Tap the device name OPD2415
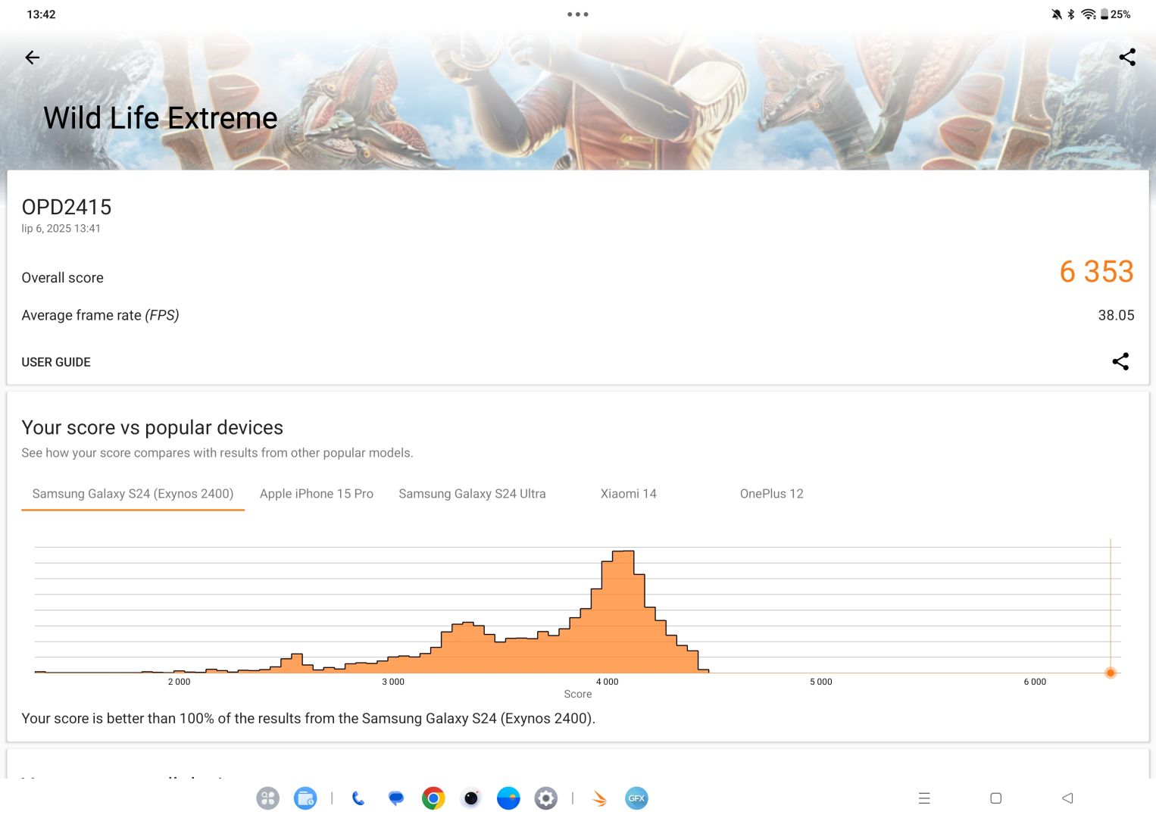This screenshot has height=818, width=1156. click(67, 207)
